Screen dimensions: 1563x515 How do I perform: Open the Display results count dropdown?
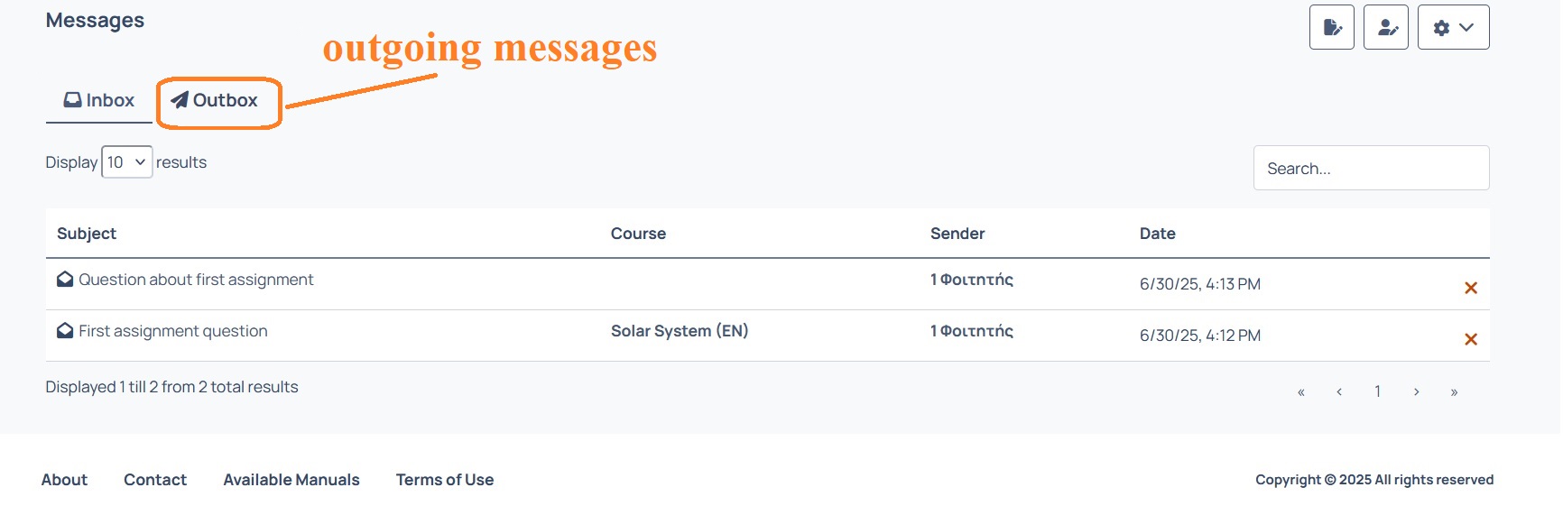126,162
